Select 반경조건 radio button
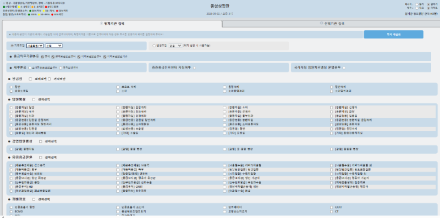The height and width of the screenshot is (218, 440). click(x=154, y=46)
